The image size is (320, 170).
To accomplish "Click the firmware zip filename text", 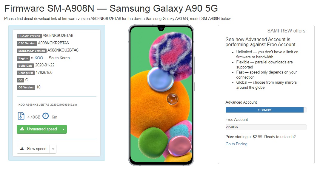I will 48,105.
